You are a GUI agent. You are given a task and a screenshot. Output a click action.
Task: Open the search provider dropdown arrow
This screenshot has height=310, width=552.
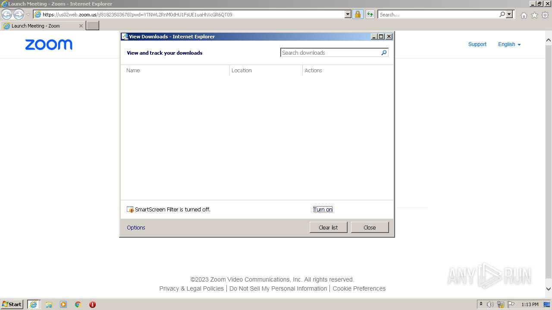click(510, 14)
